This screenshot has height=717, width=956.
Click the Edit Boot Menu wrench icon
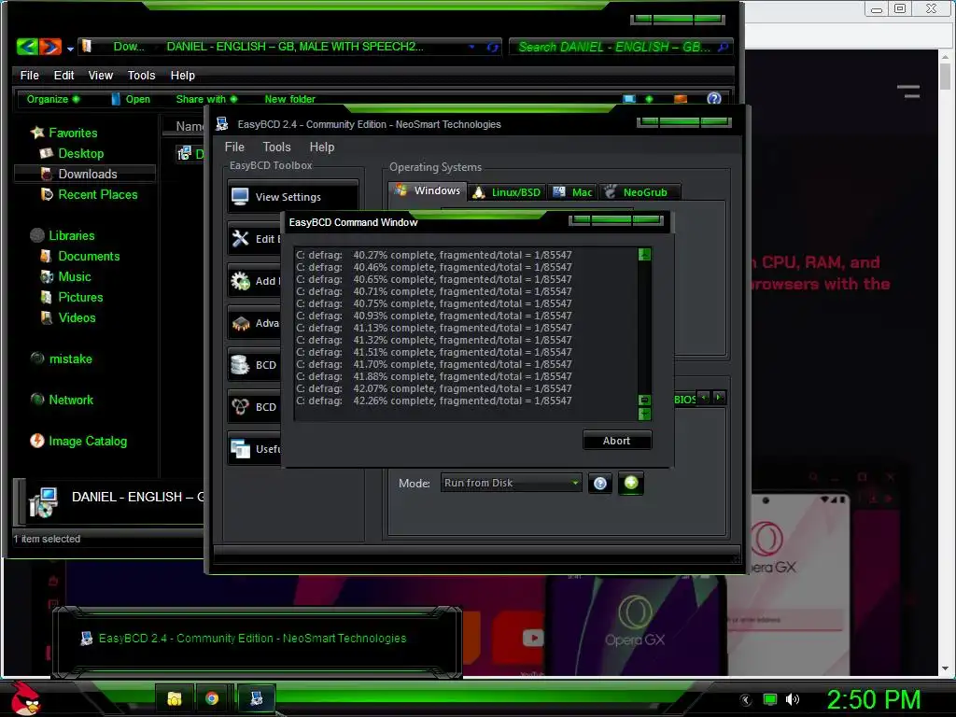tap(240, 238)
